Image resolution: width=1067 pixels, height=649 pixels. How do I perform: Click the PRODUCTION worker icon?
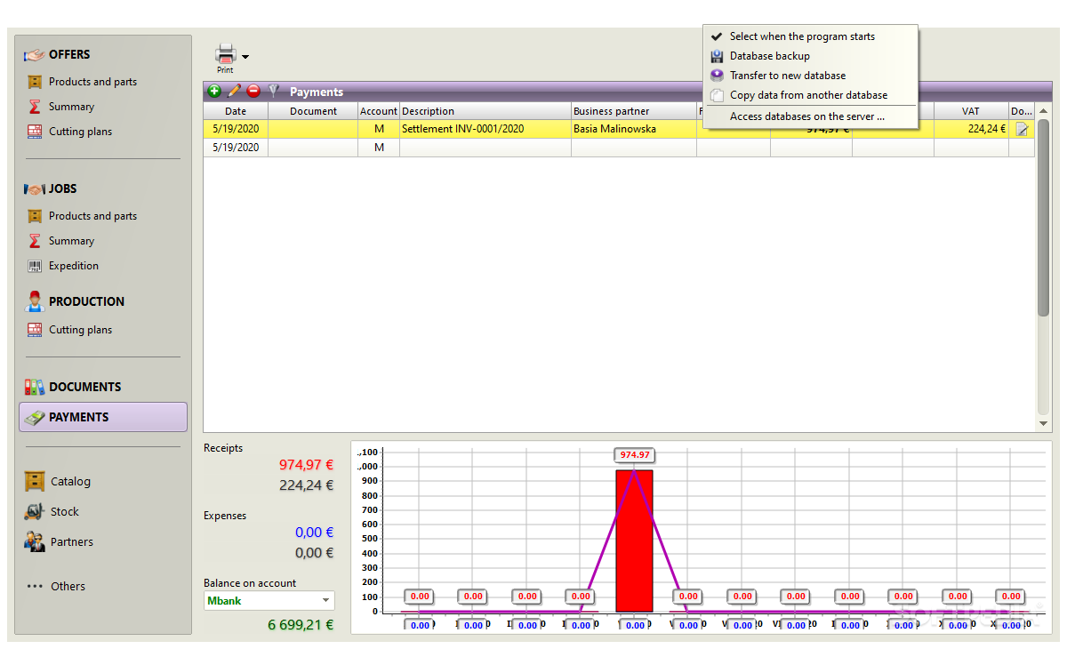pos(35,301)
